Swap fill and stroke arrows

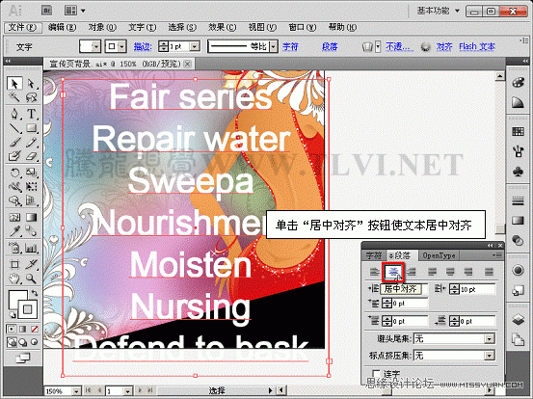click(x=35, y=293)
